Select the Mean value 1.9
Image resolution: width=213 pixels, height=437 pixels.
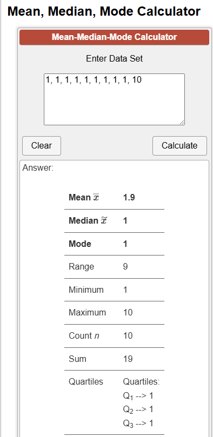pos(129,198)
